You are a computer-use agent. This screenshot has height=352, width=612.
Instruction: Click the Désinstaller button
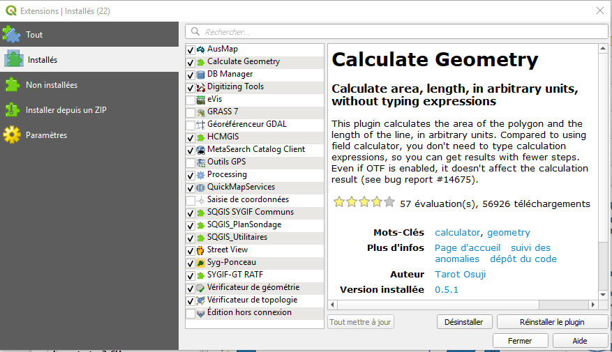click(x=464, y=322)
